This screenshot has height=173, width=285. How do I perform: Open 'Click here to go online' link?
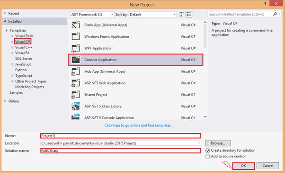point(138,125)
